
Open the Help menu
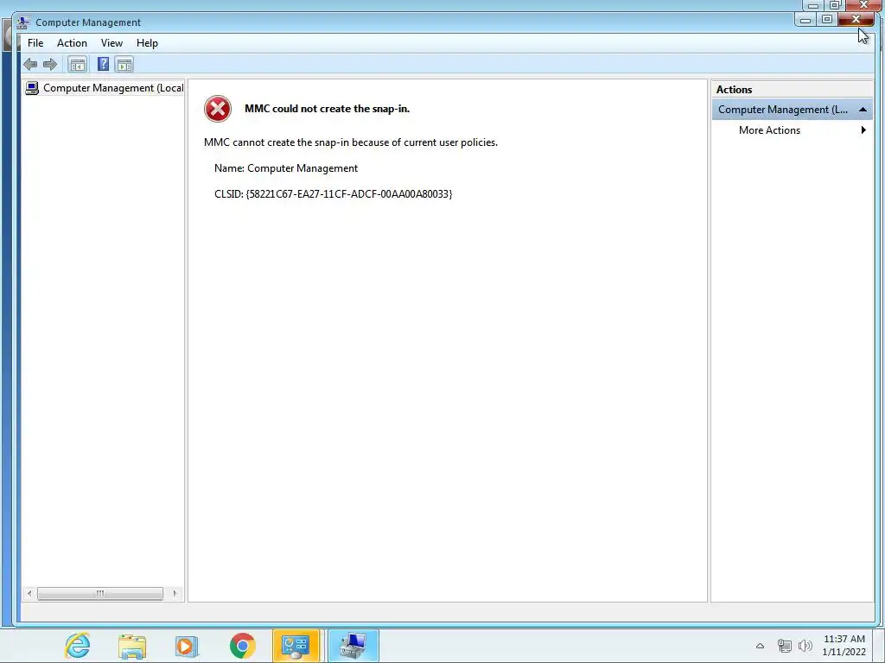[x=147, y=43]
